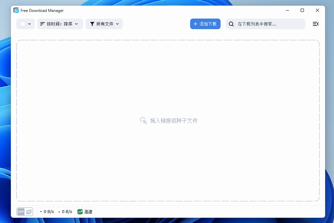The image size is (334, 223).
Task: Tick the select-all downloads checkbox
Action: [x=23, y=24]
